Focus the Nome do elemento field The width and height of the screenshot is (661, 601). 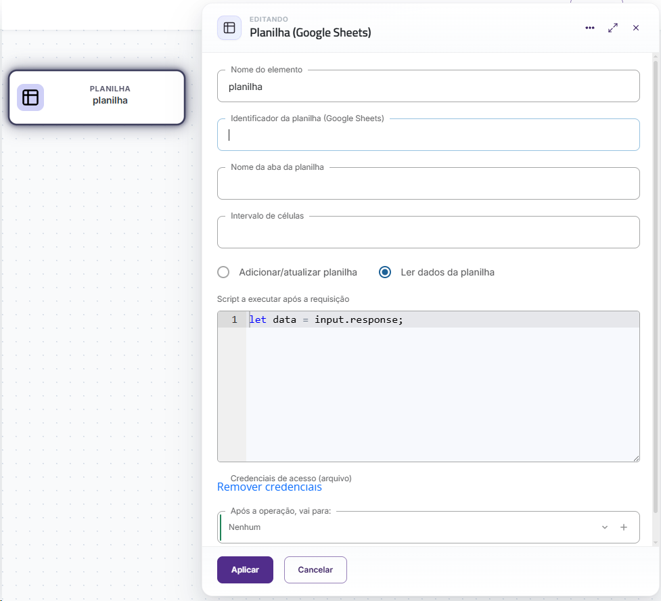pyautogui.click(x=428, y=87)
